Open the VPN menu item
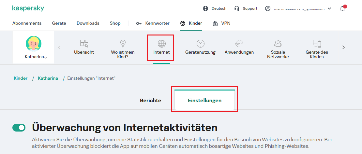This screenshot has height=154, width=362. click(226, 23)
